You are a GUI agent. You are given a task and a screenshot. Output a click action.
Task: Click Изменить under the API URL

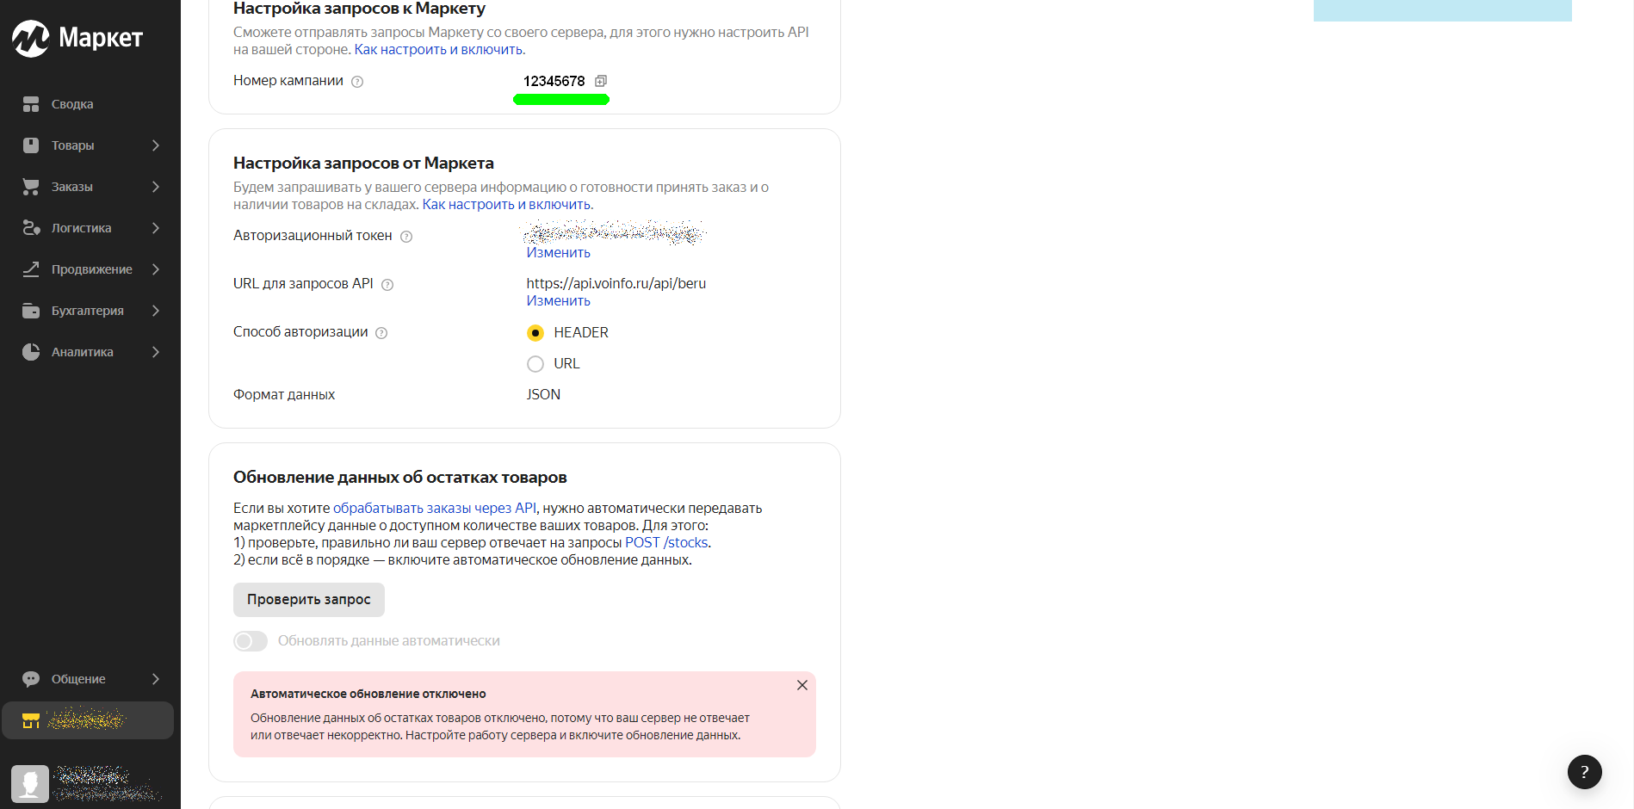click(558, 301)
